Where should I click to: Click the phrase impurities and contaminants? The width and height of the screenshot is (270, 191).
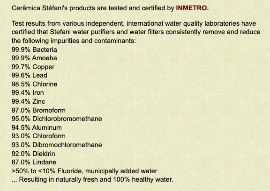pos(93,41)
